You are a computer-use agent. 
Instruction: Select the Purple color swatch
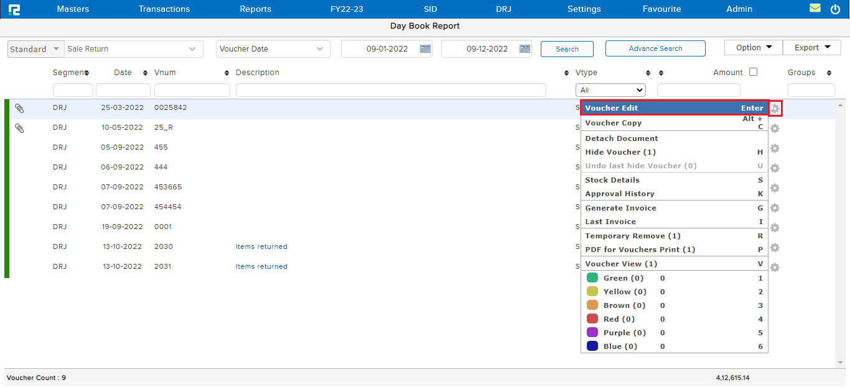[592, 333]
